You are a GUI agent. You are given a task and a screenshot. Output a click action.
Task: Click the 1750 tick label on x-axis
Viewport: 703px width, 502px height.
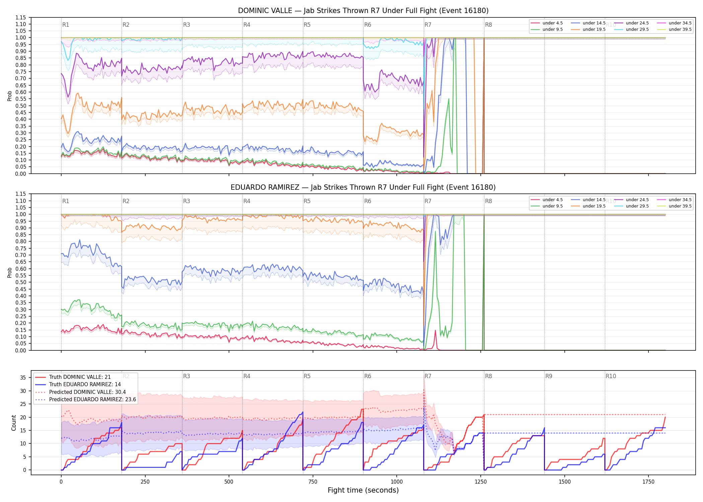coord(648,482)
